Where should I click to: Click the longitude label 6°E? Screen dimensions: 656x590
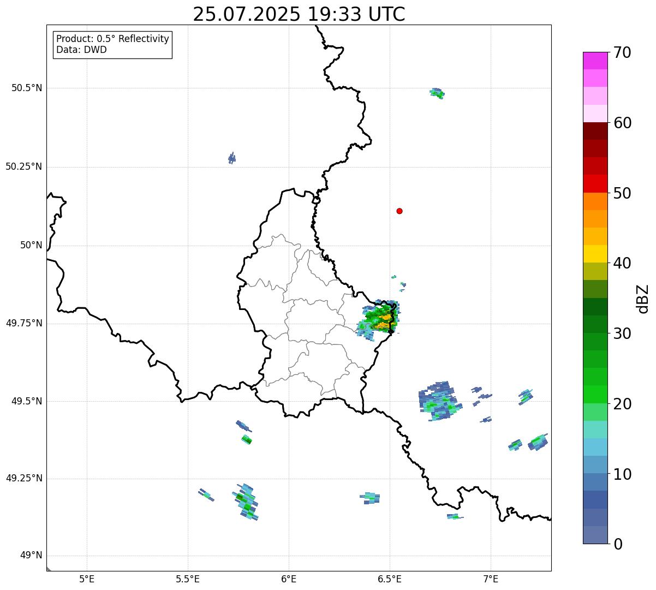tap(289, 579)
